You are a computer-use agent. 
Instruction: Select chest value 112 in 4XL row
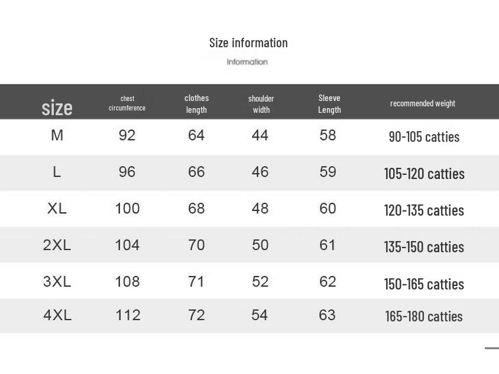pos(127,316)
